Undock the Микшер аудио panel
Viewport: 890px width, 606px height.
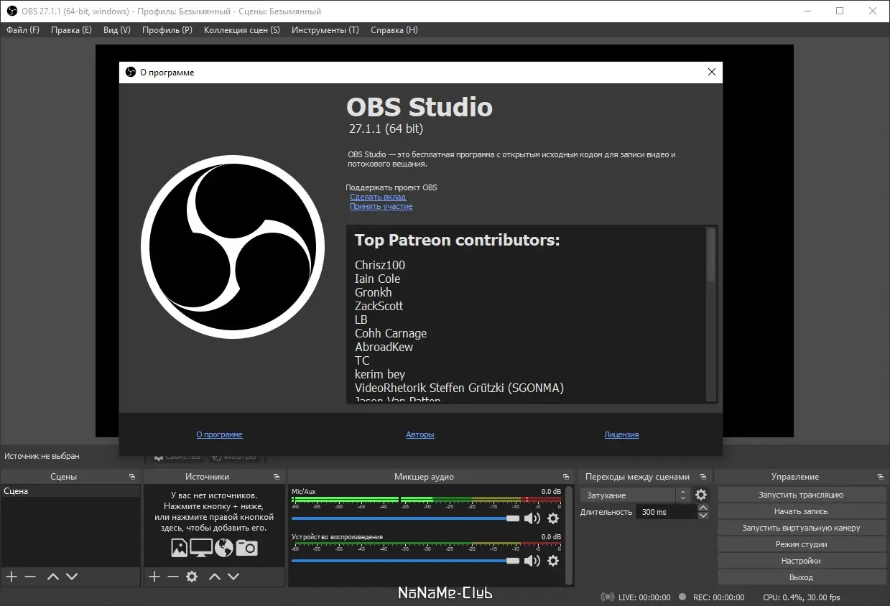(566, 477)
